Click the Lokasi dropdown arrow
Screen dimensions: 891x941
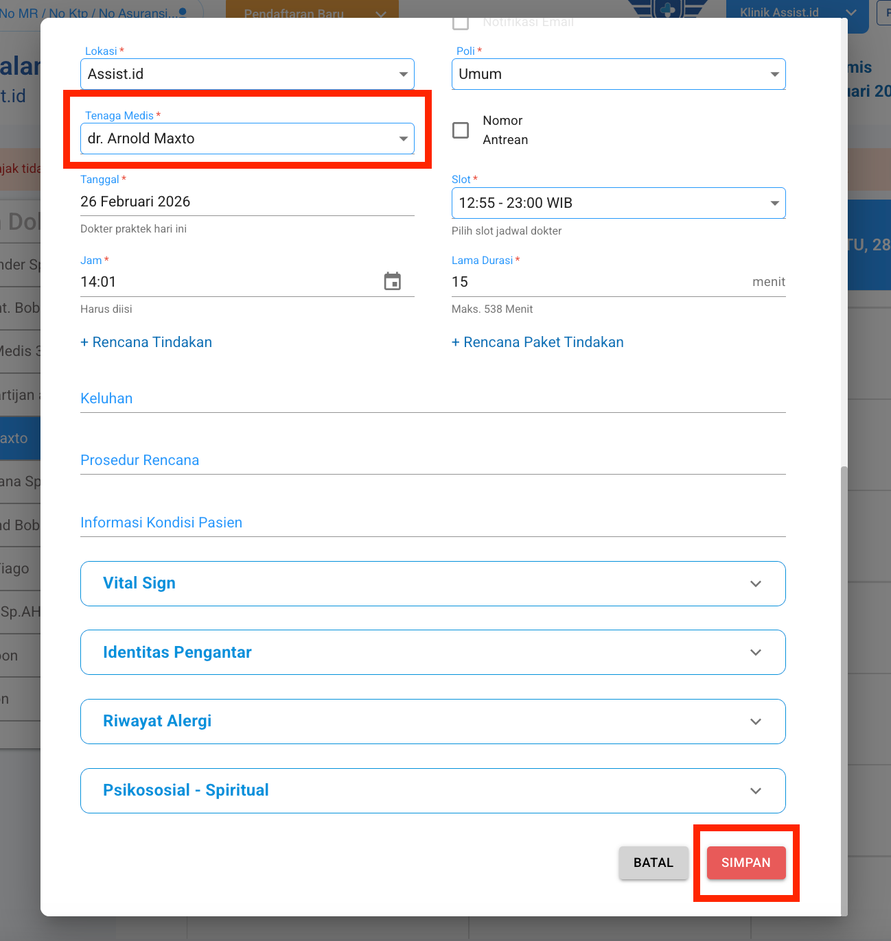[403, 74]
